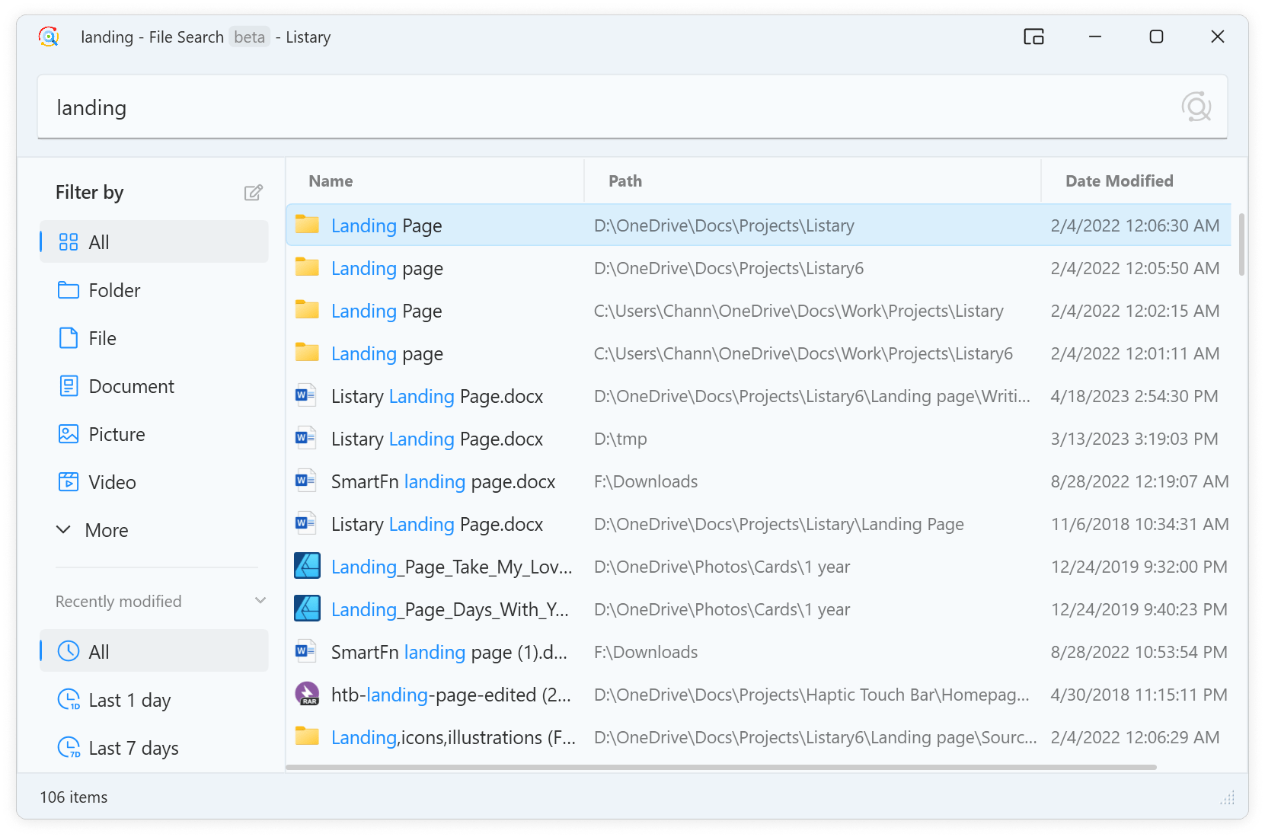Click the D:\tmp path cell

[x=621, y=439]
